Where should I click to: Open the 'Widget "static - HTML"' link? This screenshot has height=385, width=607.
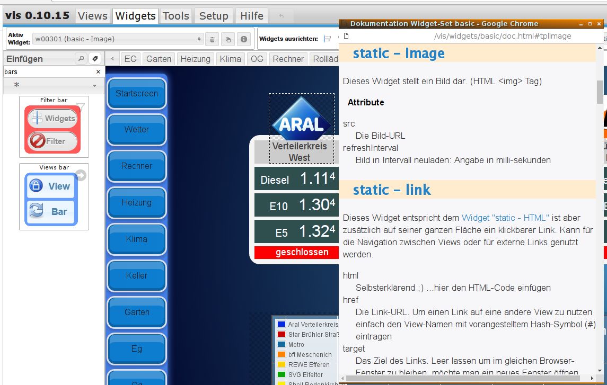[505, 218]
